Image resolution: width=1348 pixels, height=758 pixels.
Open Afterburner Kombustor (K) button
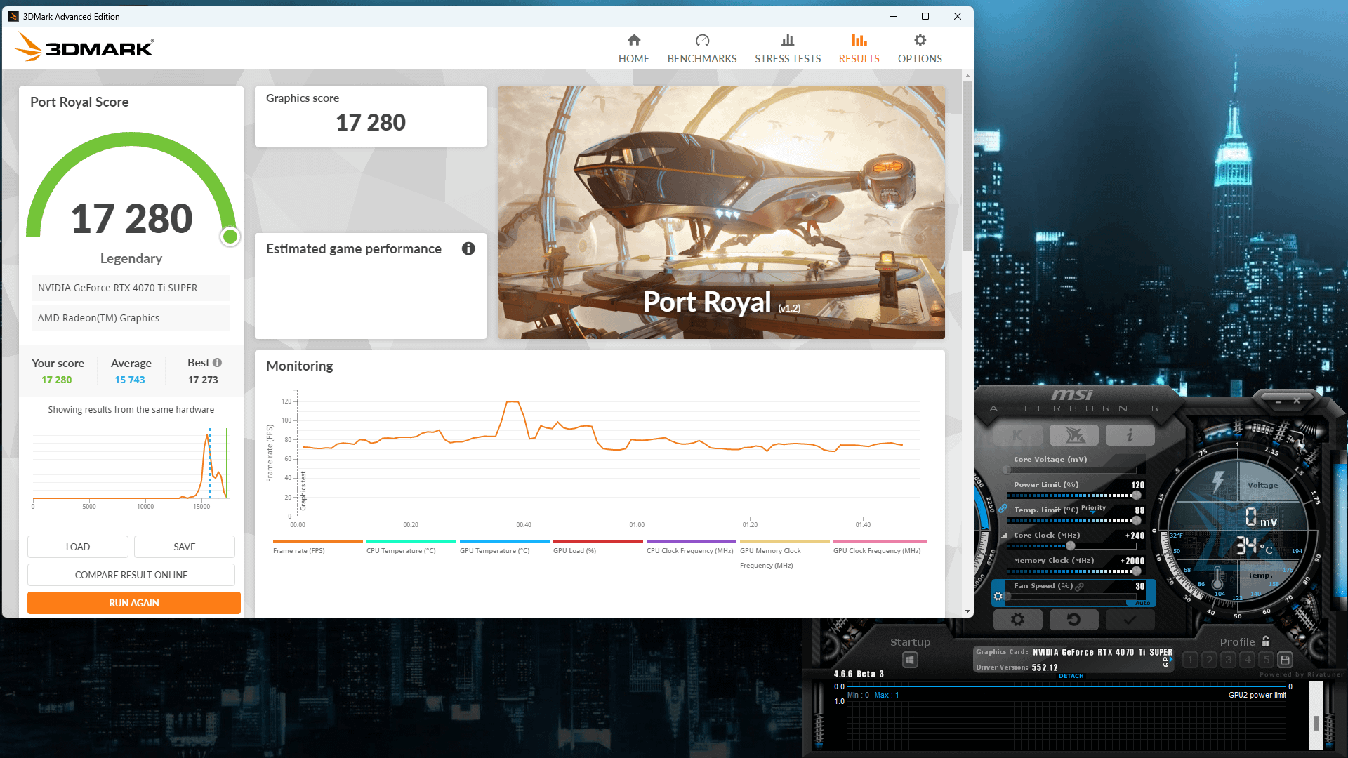[1017, 435]
